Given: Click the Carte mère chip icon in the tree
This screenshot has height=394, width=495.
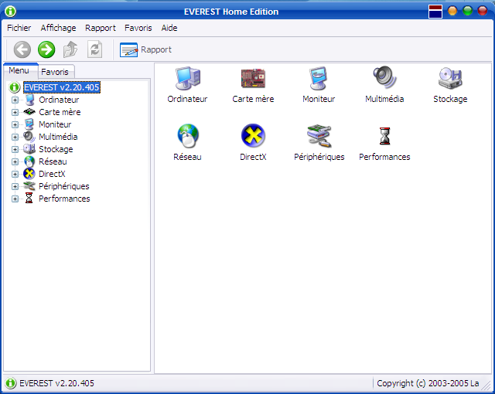Looking at the screenshot, I should click(29, 111).
